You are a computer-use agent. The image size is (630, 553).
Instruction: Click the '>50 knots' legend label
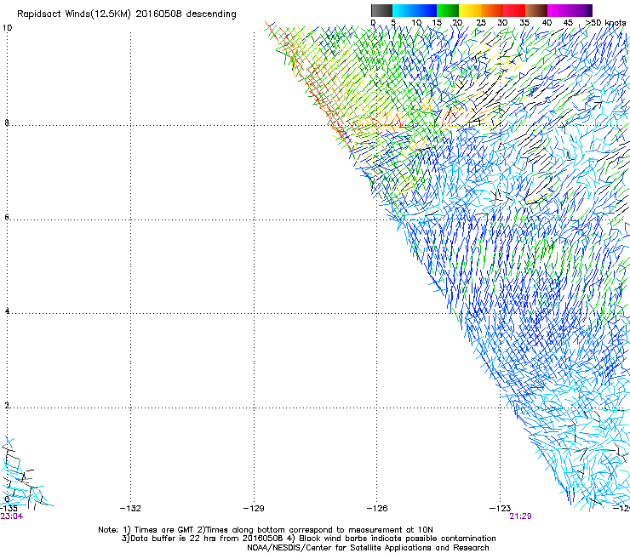click(605, 22)
